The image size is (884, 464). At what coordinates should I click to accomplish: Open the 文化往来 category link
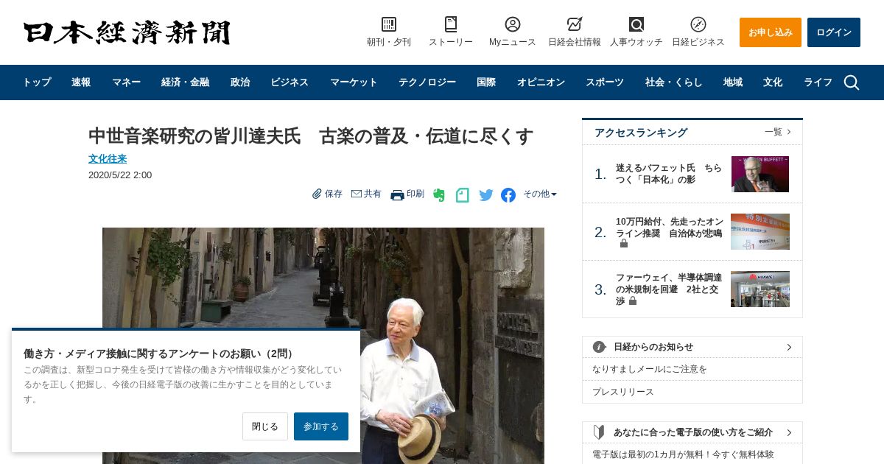coord(108,158)
